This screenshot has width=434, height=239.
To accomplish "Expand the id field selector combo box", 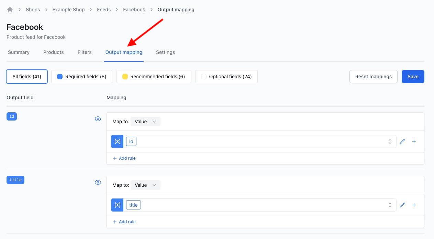I will [390, 141].
